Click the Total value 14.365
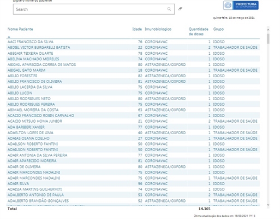This screenshot has width=280, height=219. tap(204, 209)
